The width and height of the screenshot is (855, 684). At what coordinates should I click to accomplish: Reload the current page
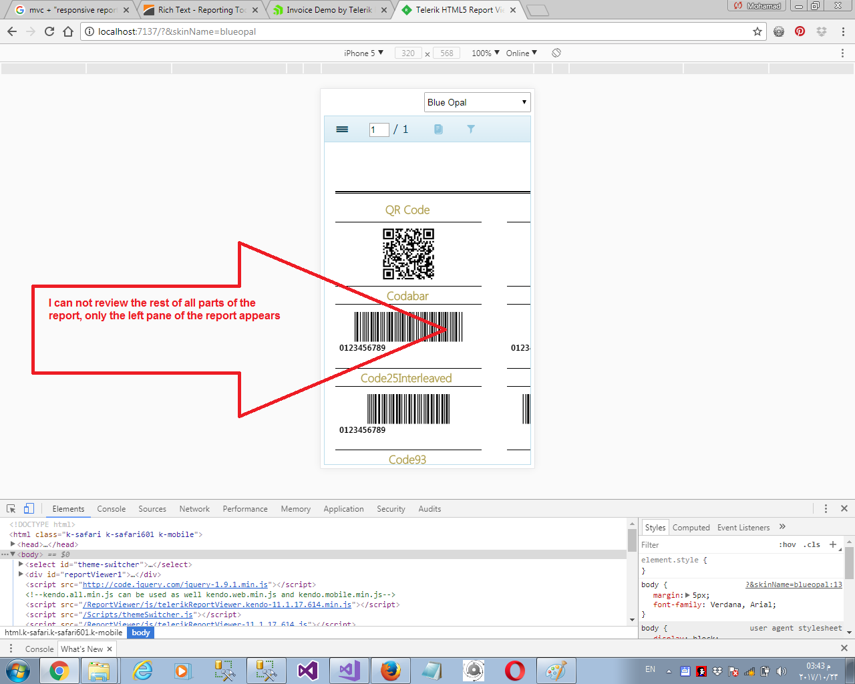point(49,31)
